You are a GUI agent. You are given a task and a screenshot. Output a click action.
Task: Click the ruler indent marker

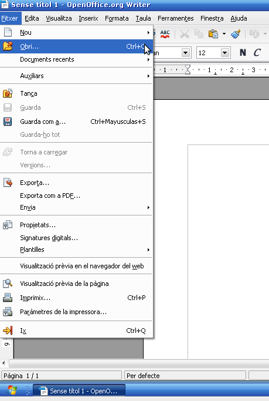pyautogui.click(x=188, y=69)
